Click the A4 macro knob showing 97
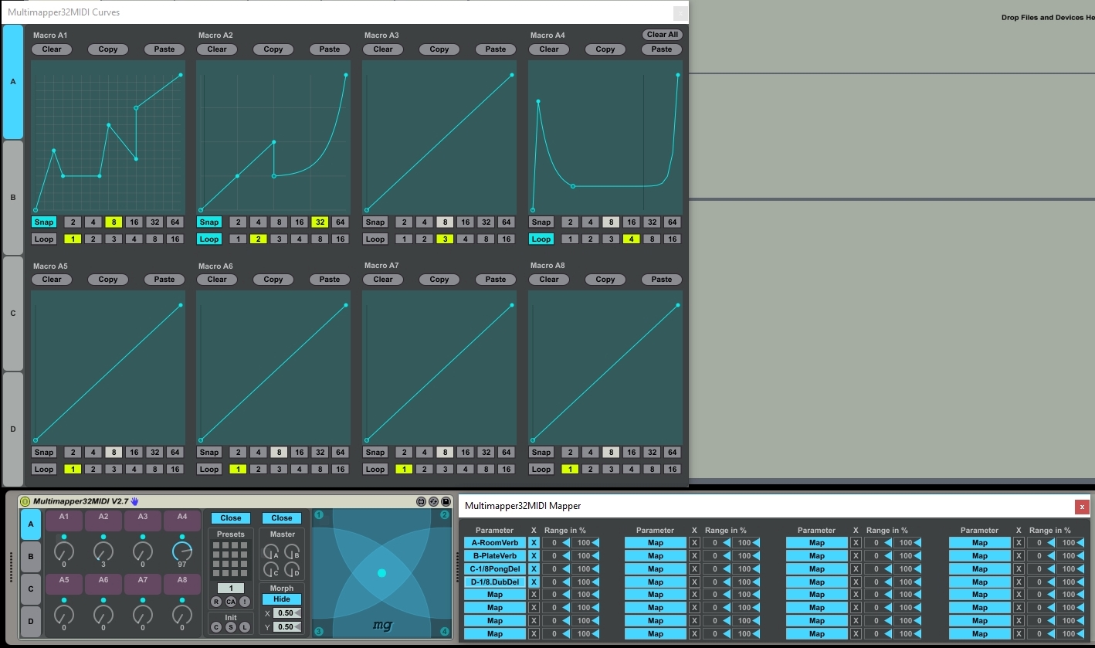 coord(182,551)
